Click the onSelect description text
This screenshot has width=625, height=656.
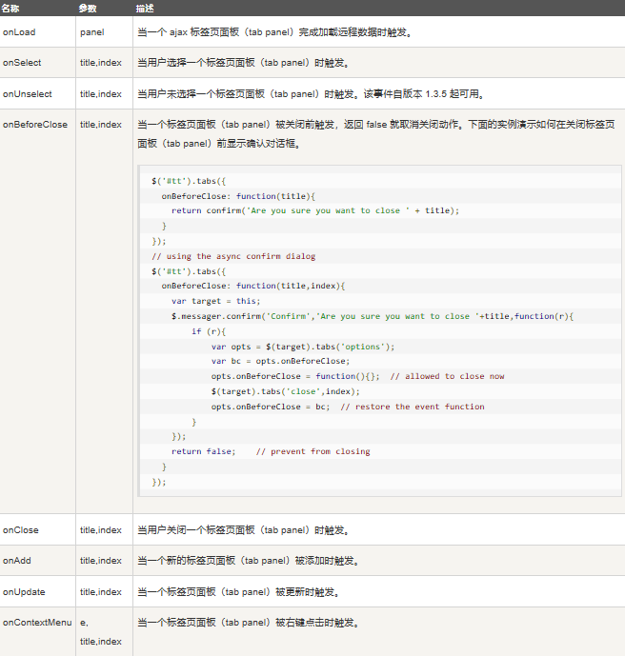[x=244, y=63]
